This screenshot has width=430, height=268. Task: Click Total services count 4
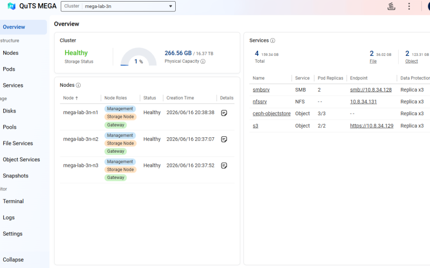click(x=257, y=53)
